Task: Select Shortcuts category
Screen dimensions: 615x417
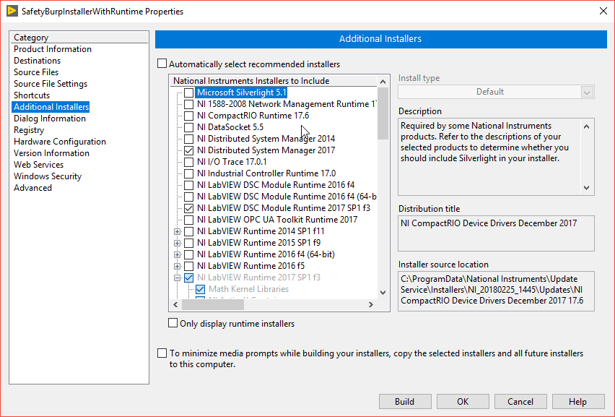Action: pyautogui.click(x=32, y=95)
